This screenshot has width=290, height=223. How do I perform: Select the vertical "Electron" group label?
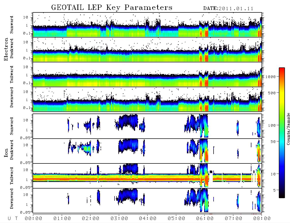[6, 49]
